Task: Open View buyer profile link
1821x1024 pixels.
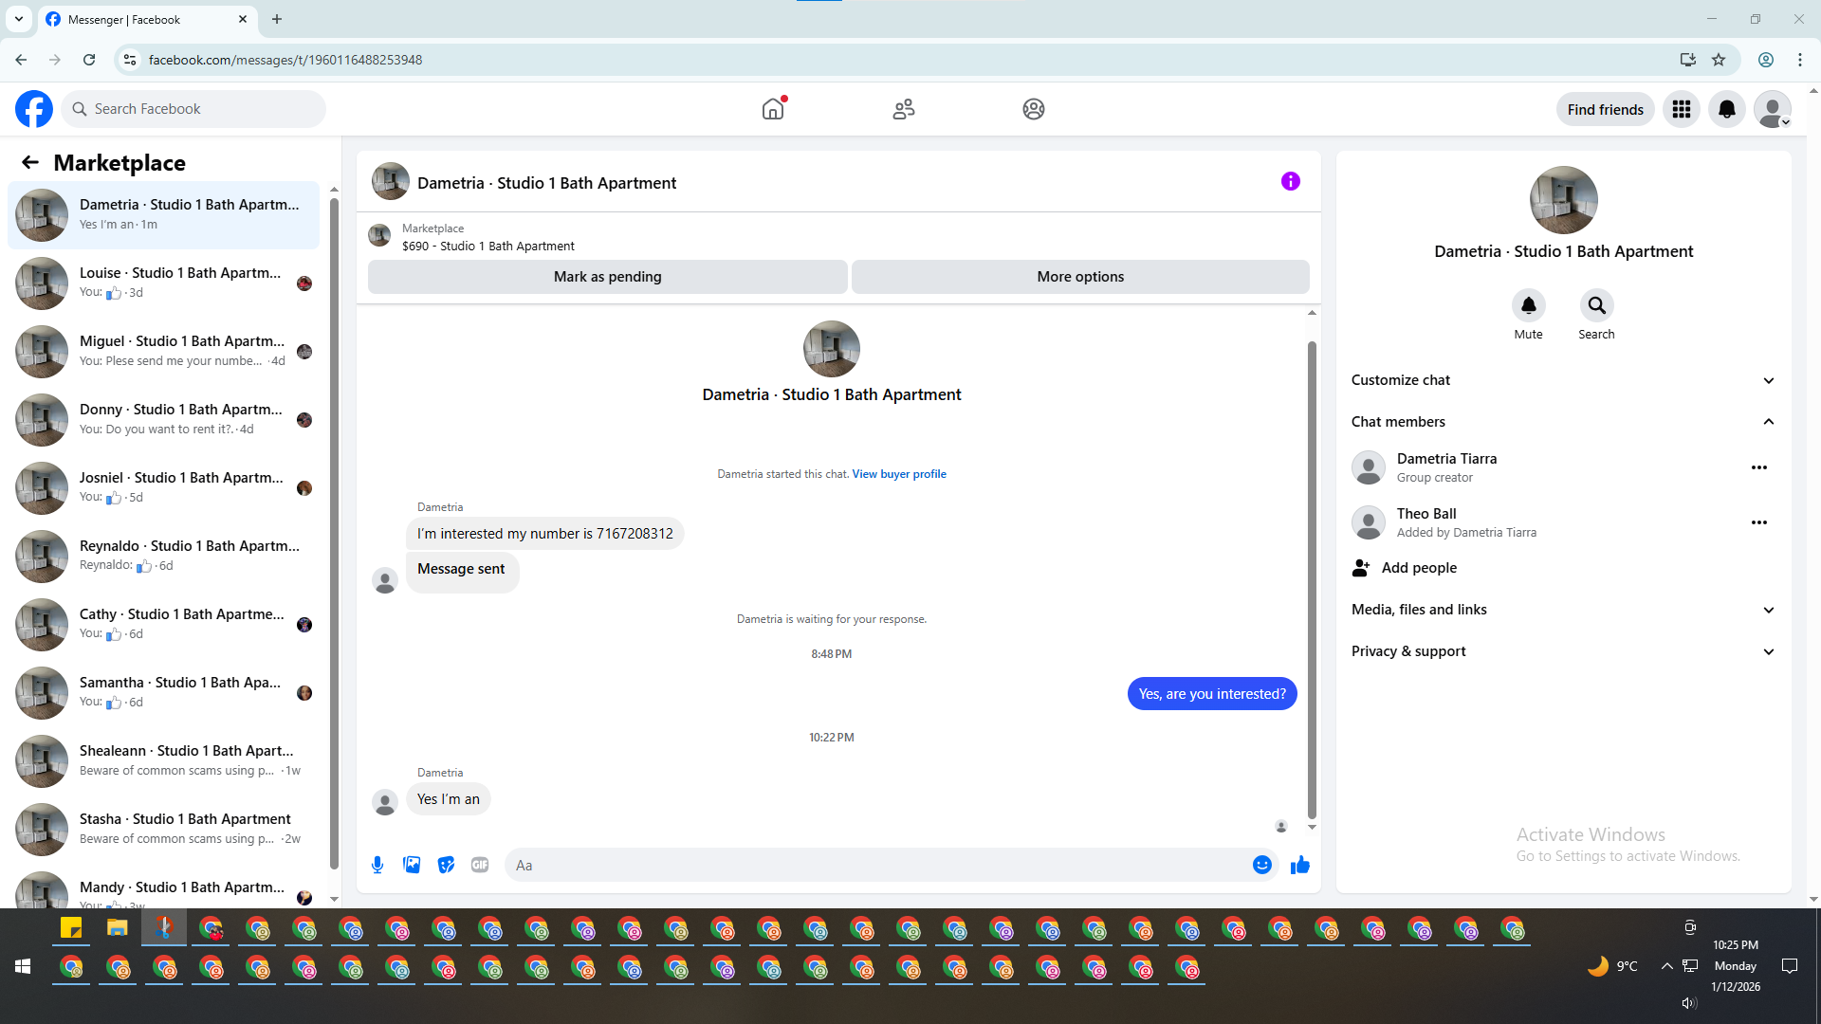Action: [898, 474]
